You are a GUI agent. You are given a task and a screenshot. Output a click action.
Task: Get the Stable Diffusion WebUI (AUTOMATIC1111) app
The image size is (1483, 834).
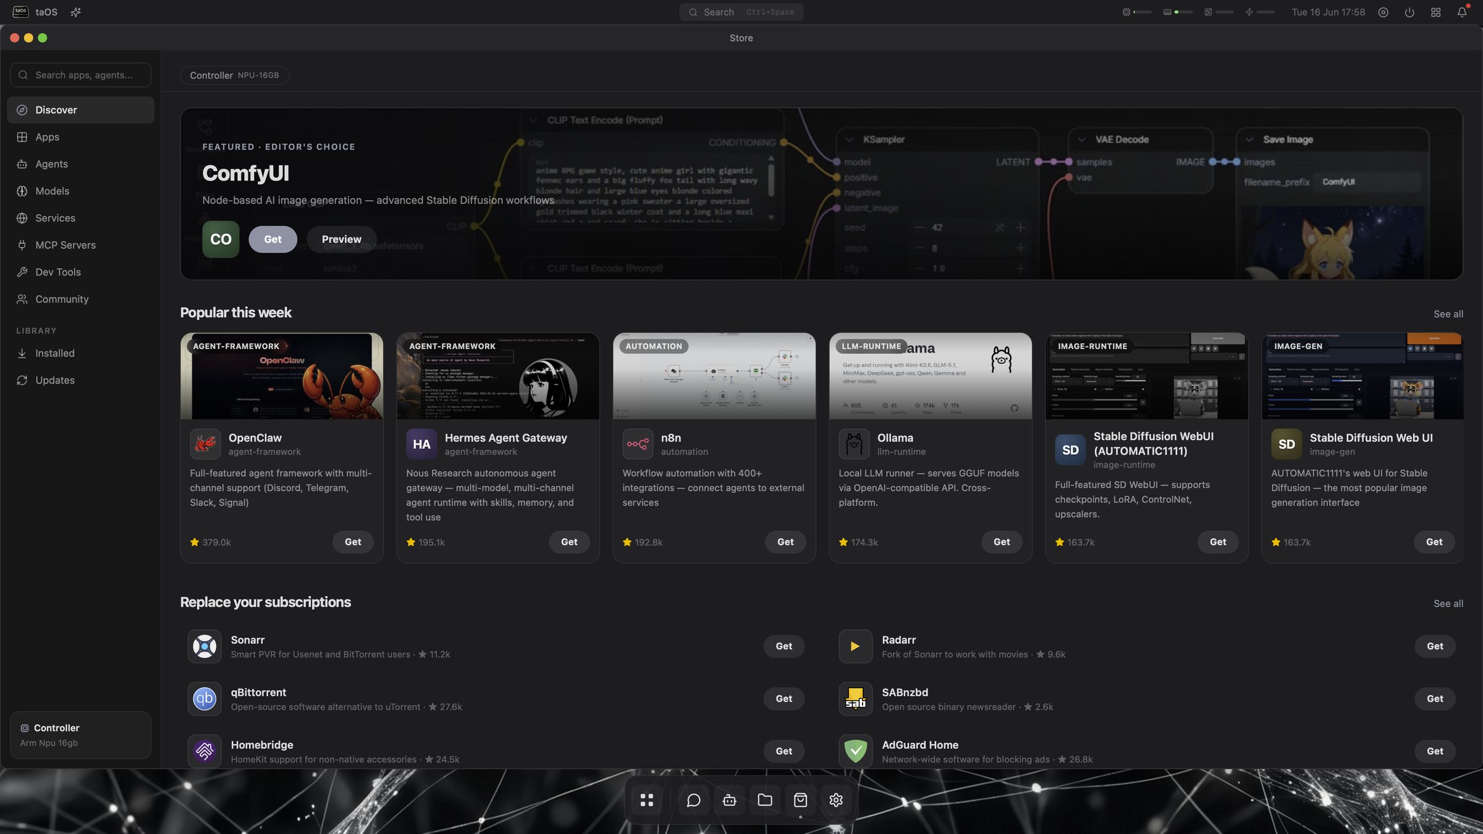click(x=1218, y=542)
